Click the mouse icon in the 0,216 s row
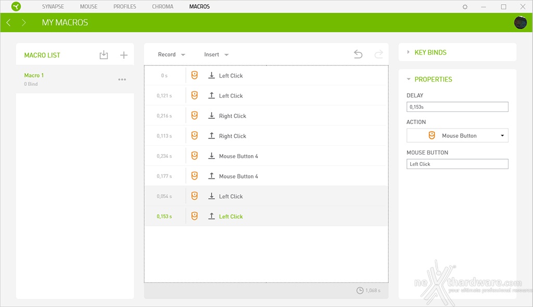The height and width of the screenshot is (307, 533). pos(195,115)
